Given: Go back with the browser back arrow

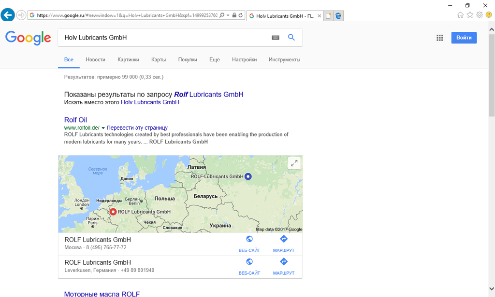Looking at the screenshot, I should [x=8, y=15].
